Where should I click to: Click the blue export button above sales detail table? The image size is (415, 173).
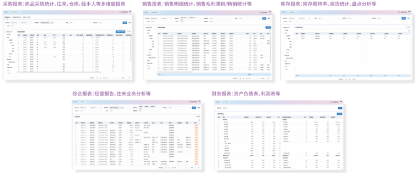pyautogui.click(x=267, y=27)
